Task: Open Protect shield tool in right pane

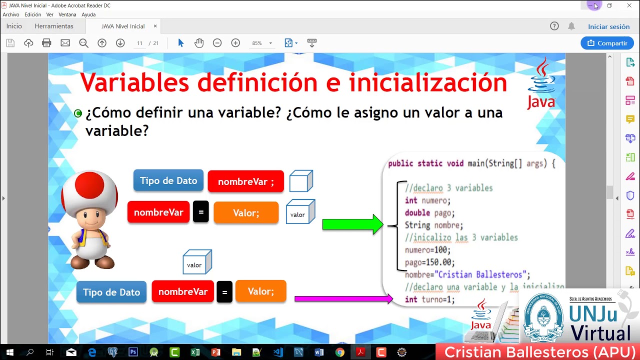Action: click(630, 195)
